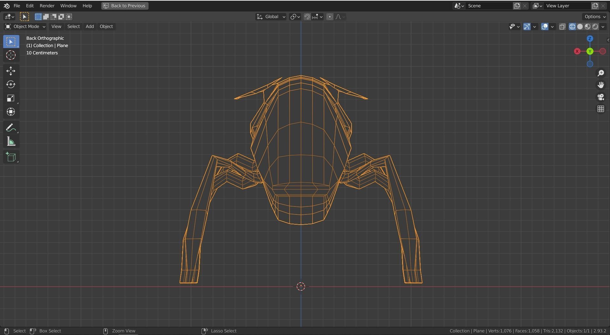Click Back to Previous button

[x=125, y=6]
